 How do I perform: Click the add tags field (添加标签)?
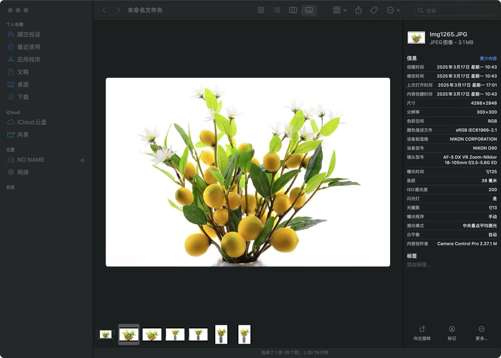click(419, 265)
